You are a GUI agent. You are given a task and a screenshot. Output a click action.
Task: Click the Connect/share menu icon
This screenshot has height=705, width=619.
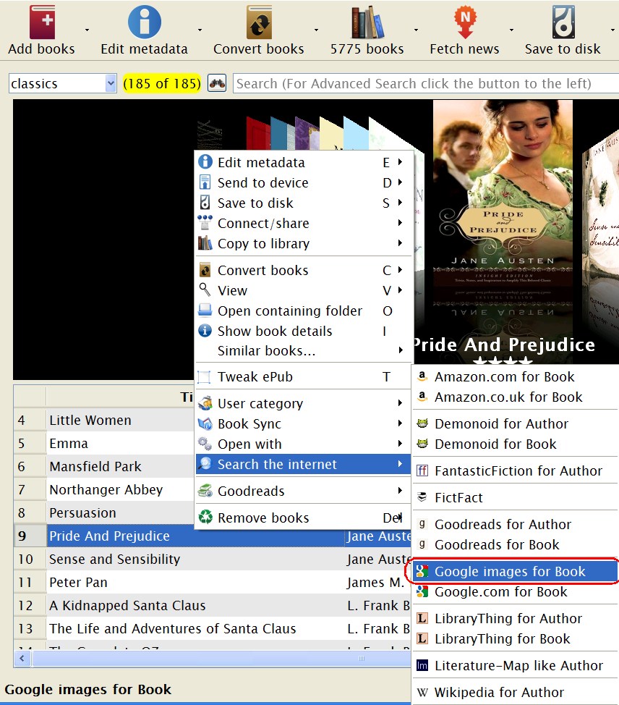[x=205, y=223]
